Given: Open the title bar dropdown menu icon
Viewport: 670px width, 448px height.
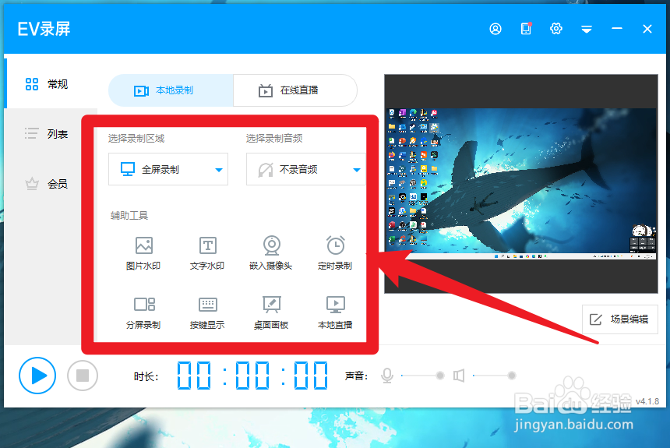Looking at the screenshot, I should click(586, 29).
